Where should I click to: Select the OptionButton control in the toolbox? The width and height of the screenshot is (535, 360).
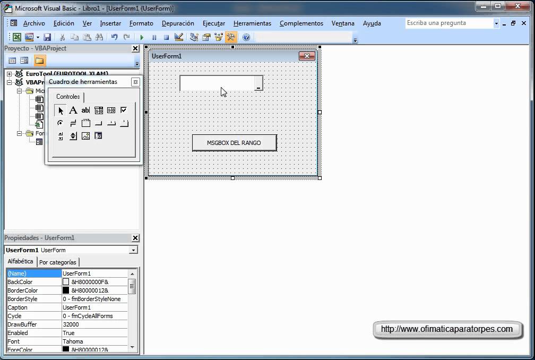61,123
